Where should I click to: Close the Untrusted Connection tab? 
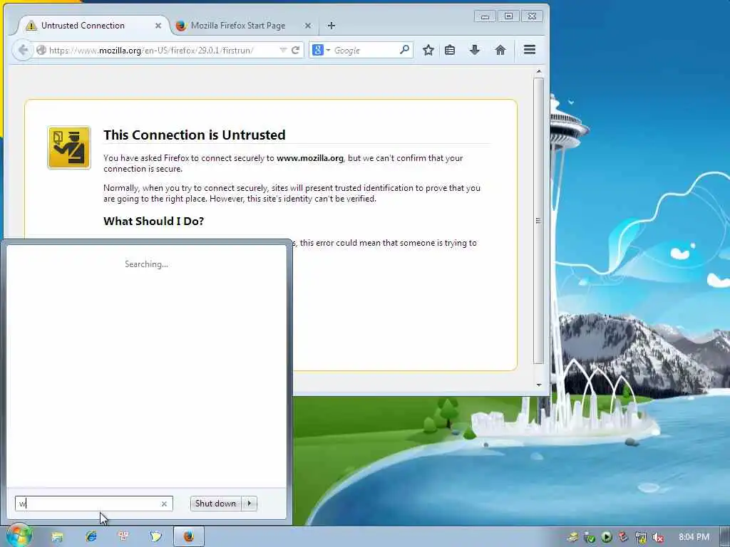[x=158, y=26]
